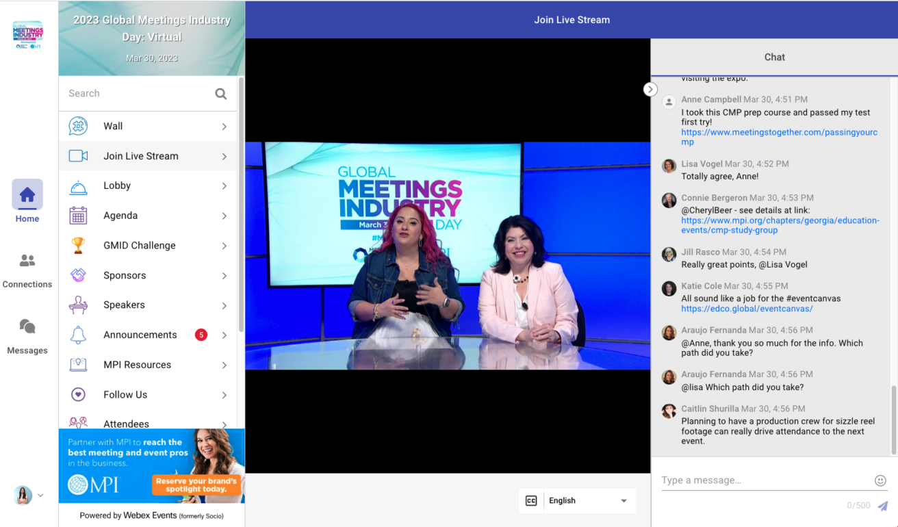This screenshot has width=898, height=527.
Task: Open the emoji picker smiley icon
Action: [x=880, y=480]
